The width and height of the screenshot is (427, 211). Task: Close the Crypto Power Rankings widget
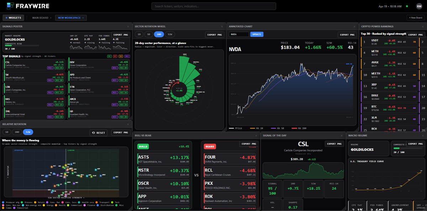[x=422, y=26]
